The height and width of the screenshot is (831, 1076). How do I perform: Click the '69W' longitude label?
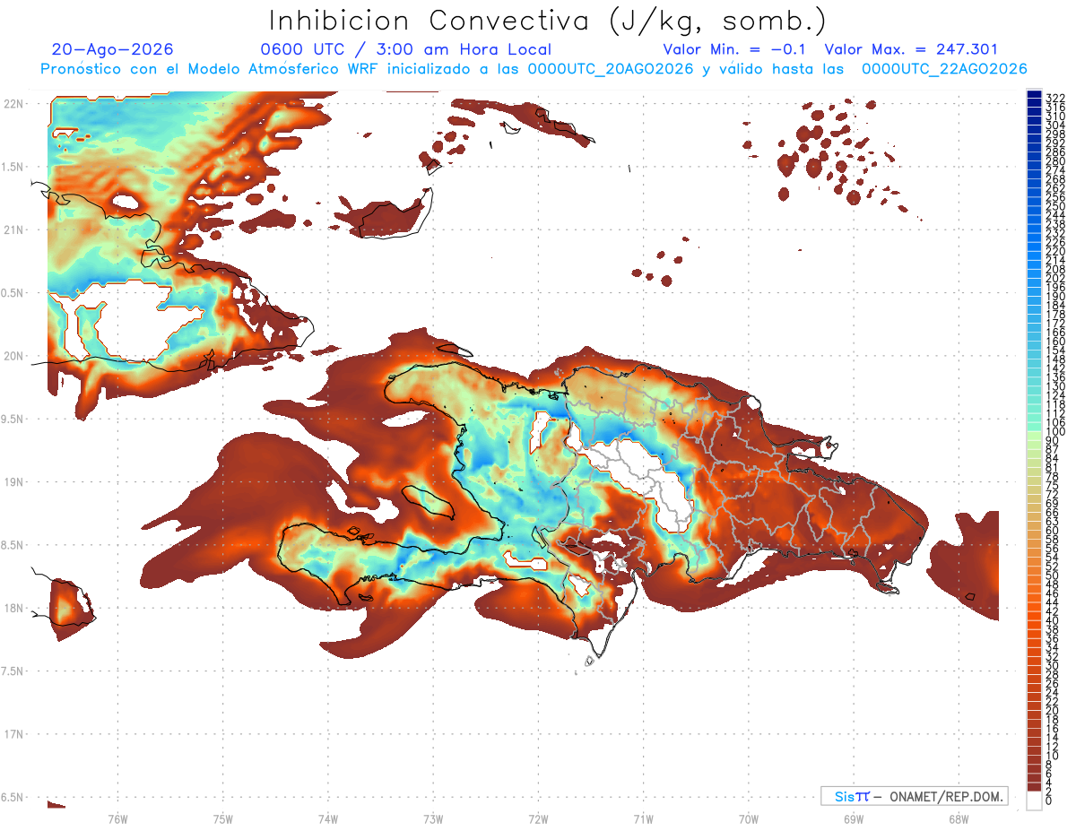(x=853, y=818)
